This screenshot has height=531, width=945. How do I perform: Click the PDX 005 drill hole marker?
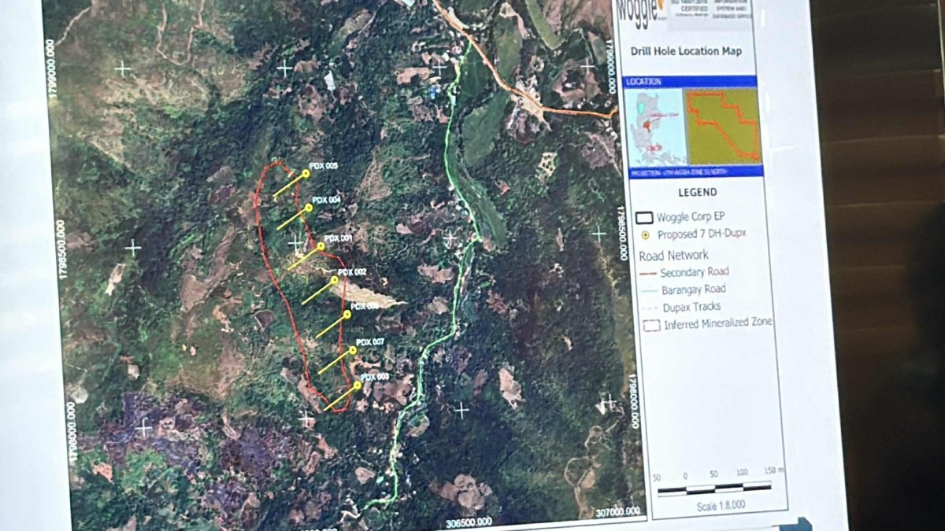pyautogui.click(x=306, y=174)
